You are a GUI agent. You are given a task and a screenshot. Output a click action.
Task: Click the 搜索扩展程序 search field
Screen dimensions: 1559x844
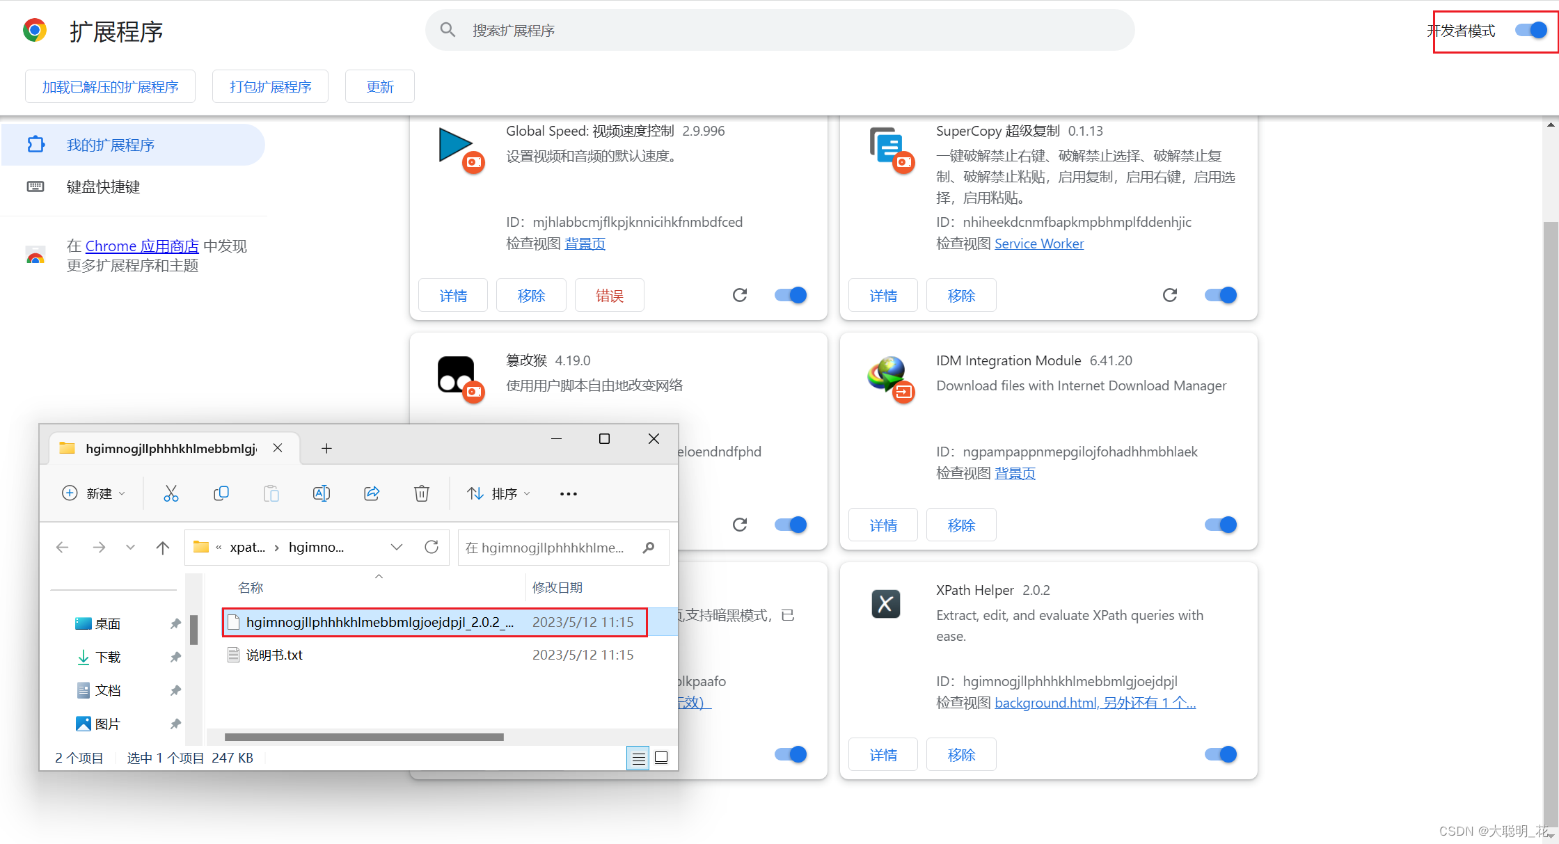[779, 30]
